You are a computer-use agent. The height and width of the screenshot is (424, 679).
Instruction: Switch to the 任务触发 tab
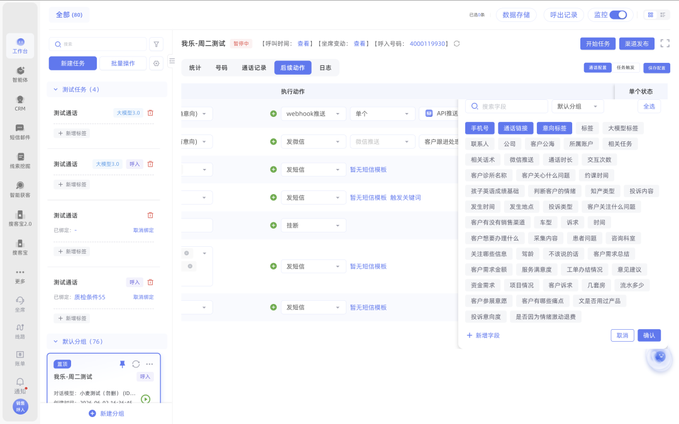(x=626, y=68)
